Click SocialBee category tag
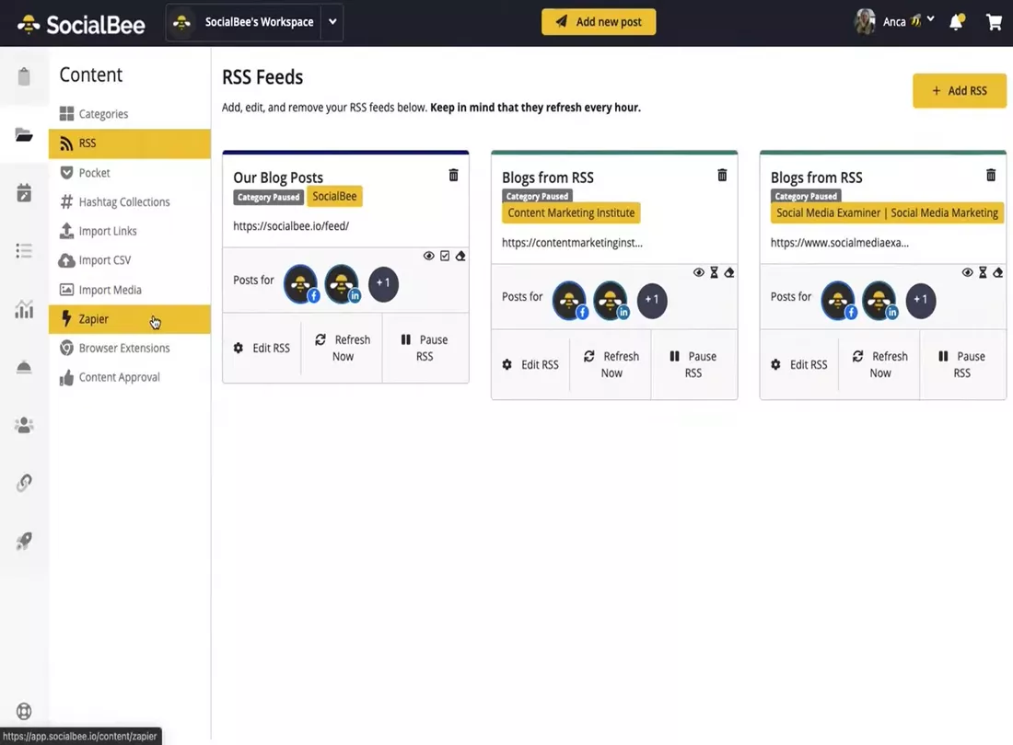 [x=334, y=196]
